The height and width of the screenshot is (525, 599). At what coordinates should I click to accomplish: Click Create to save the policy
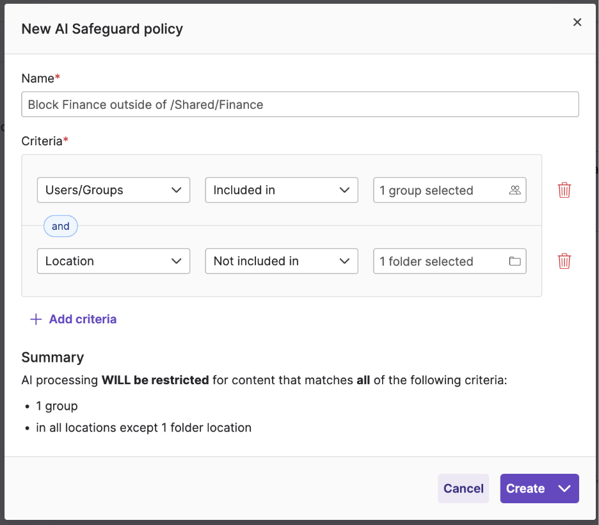click(x=525, y=489)
